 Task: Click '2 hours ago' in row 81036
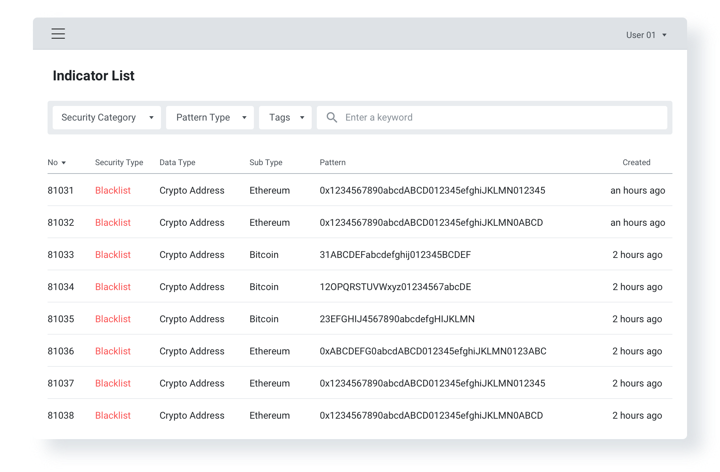click(637, 351)
